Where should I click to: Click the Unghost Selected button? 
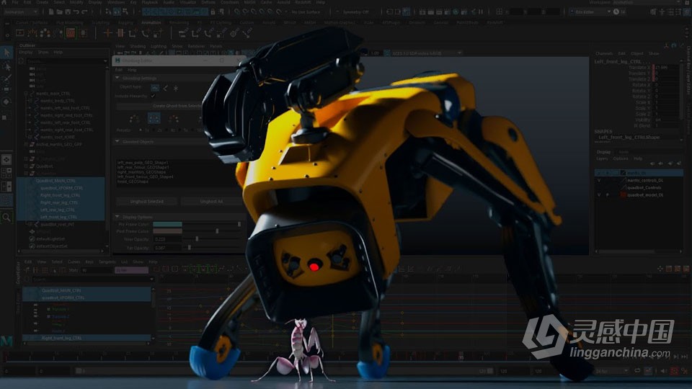click(147, 201)
